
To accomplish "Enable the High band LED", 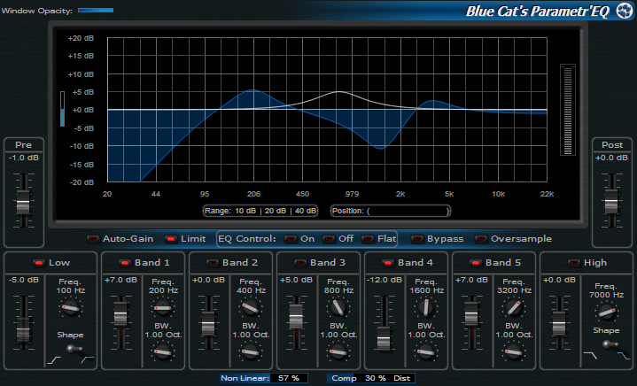I will tap(573, 263).
